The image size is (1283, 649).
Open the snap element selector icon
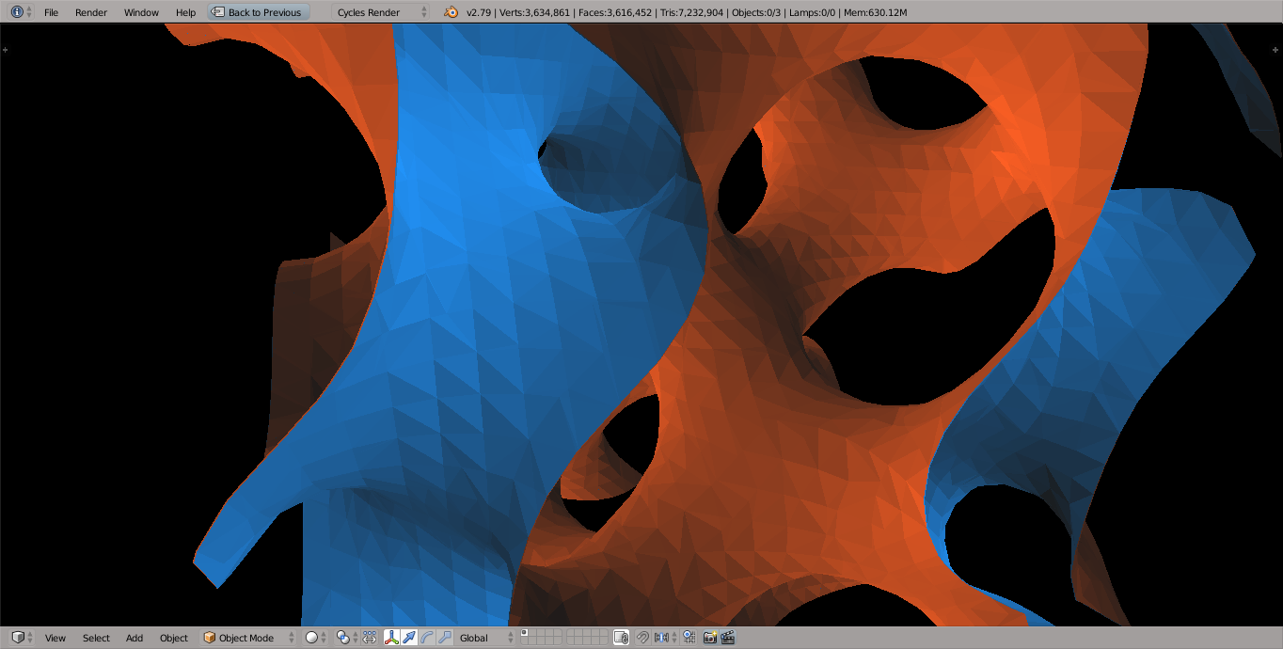pyautogui.click(x=661, y=637)
